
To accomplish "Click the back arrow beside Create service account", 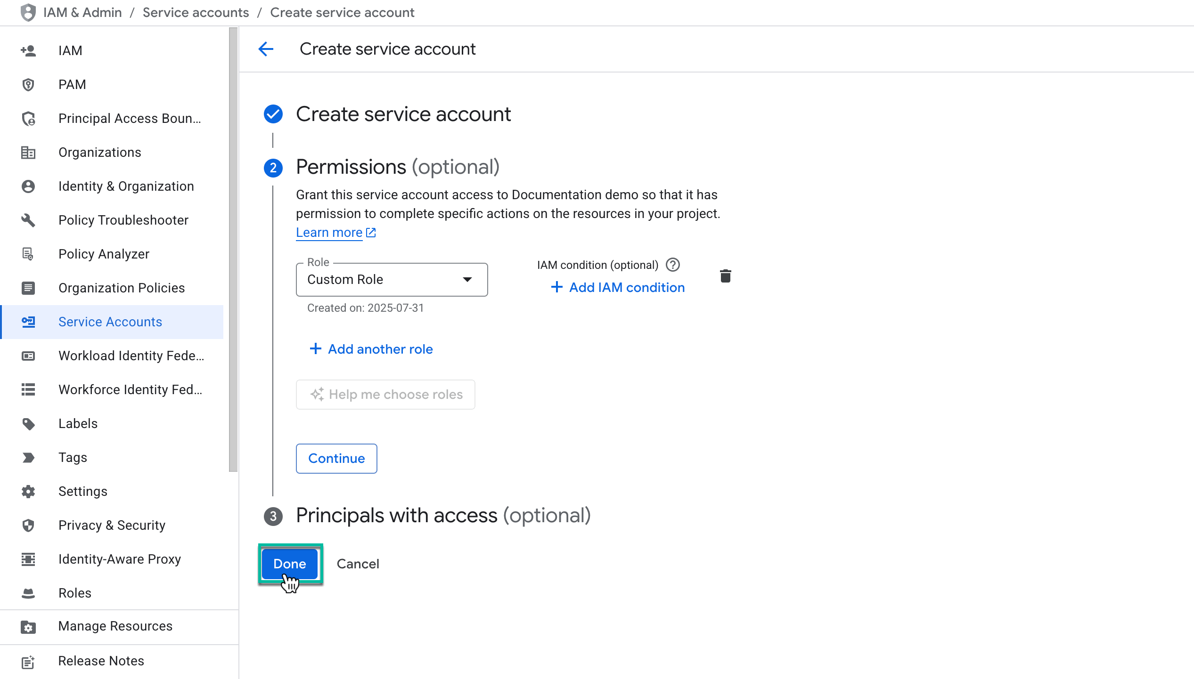I will coord(266,49).
